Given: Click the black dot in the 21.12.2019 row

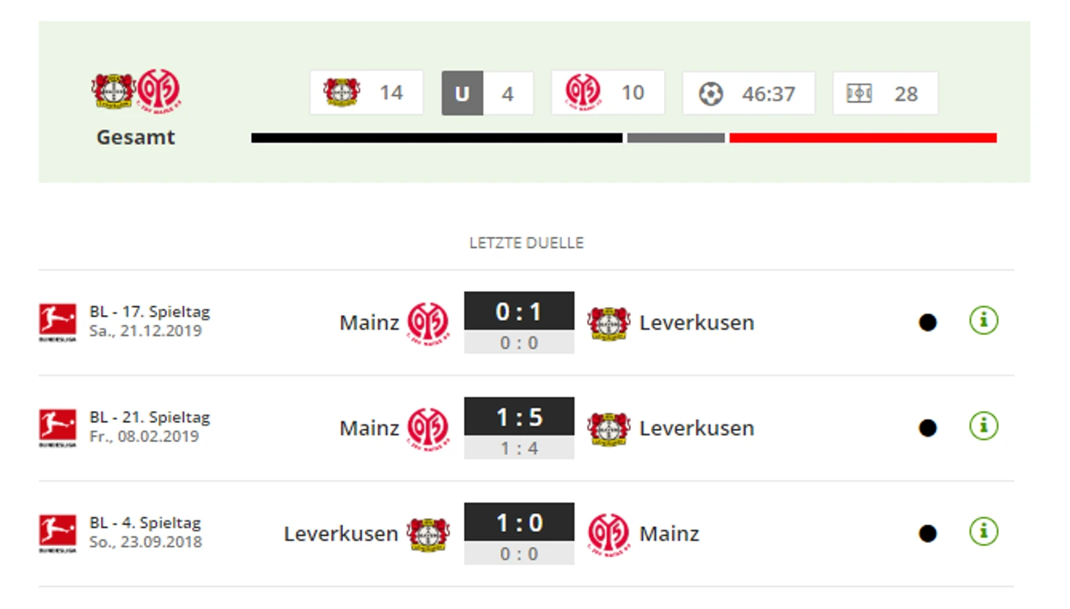Looking at the screenshot, I should coord(928,322).
